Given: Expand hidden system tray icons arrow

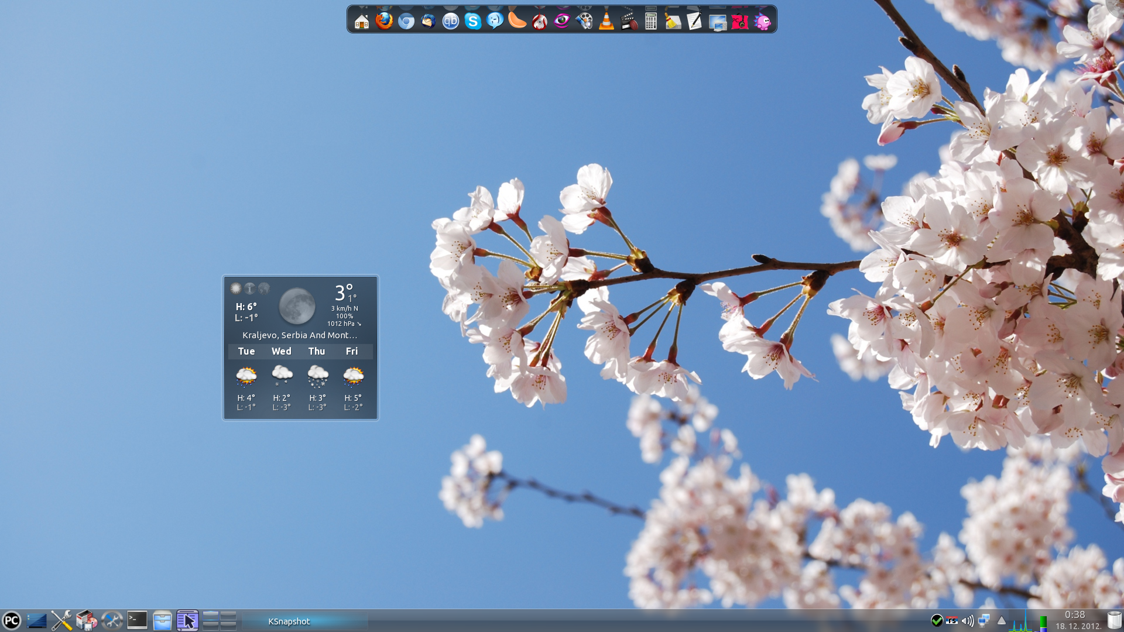Looking at the screenshot, I should click(x=1001, y=621).
